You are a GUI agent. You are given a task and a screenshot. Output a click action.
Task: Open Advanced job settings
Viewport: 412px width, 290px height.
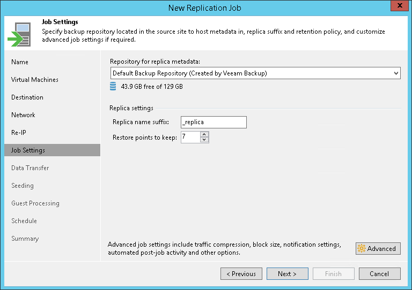tap(378, 248)
